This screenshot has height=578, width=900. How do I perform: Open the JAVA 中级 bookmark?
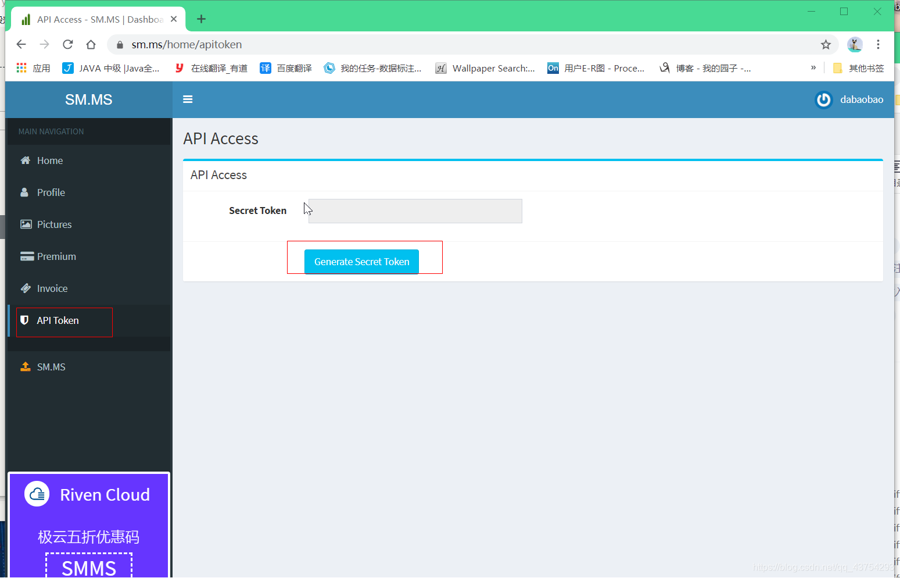tap(111, 68)
